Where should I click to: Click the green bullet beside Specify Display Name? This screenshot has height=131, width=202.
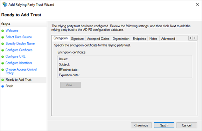pyautogui.click(x=2, y=44)
